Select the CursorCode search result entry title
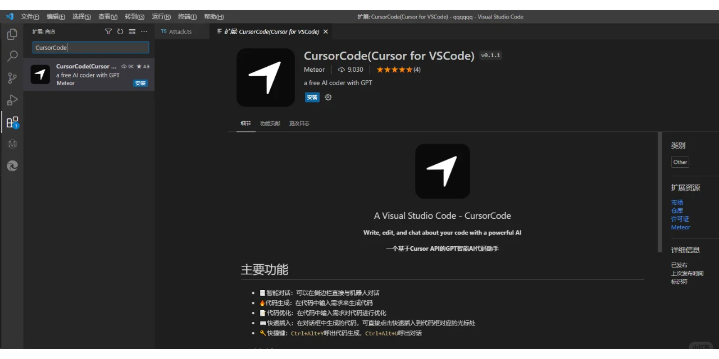The height and width of the screenshot is (359, 719). click(x=87, y=66)
